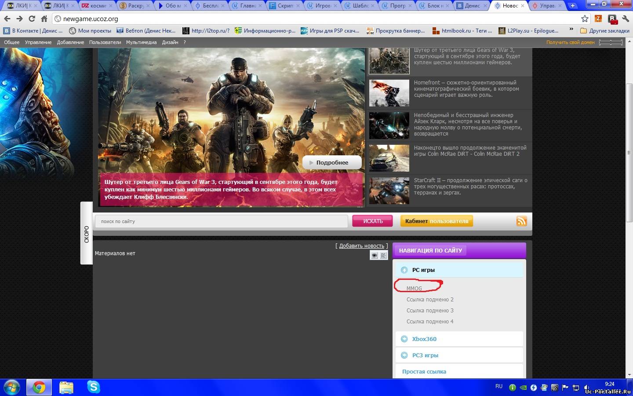Viewport: 633px width, 396px height.
Task: Toggle the СКОРО side panel tab
Action: [87, 233]
